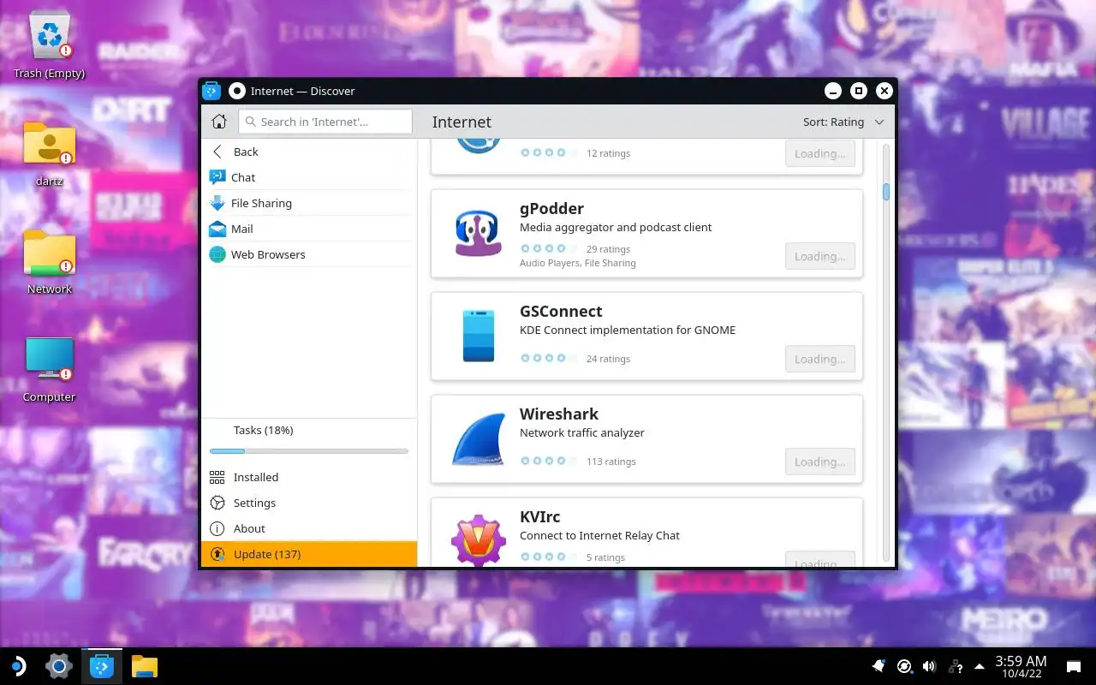
Task: Open Discover Settings page
Action: coord(309,503)
